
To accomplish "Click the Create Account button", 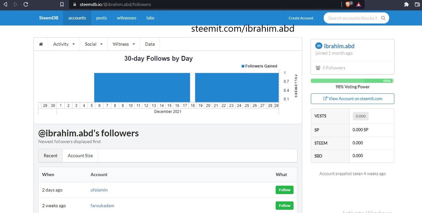I will (x=301, y=18).
